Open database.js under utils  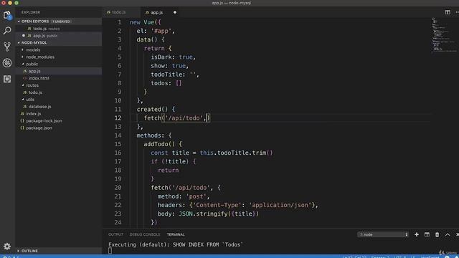59,107
